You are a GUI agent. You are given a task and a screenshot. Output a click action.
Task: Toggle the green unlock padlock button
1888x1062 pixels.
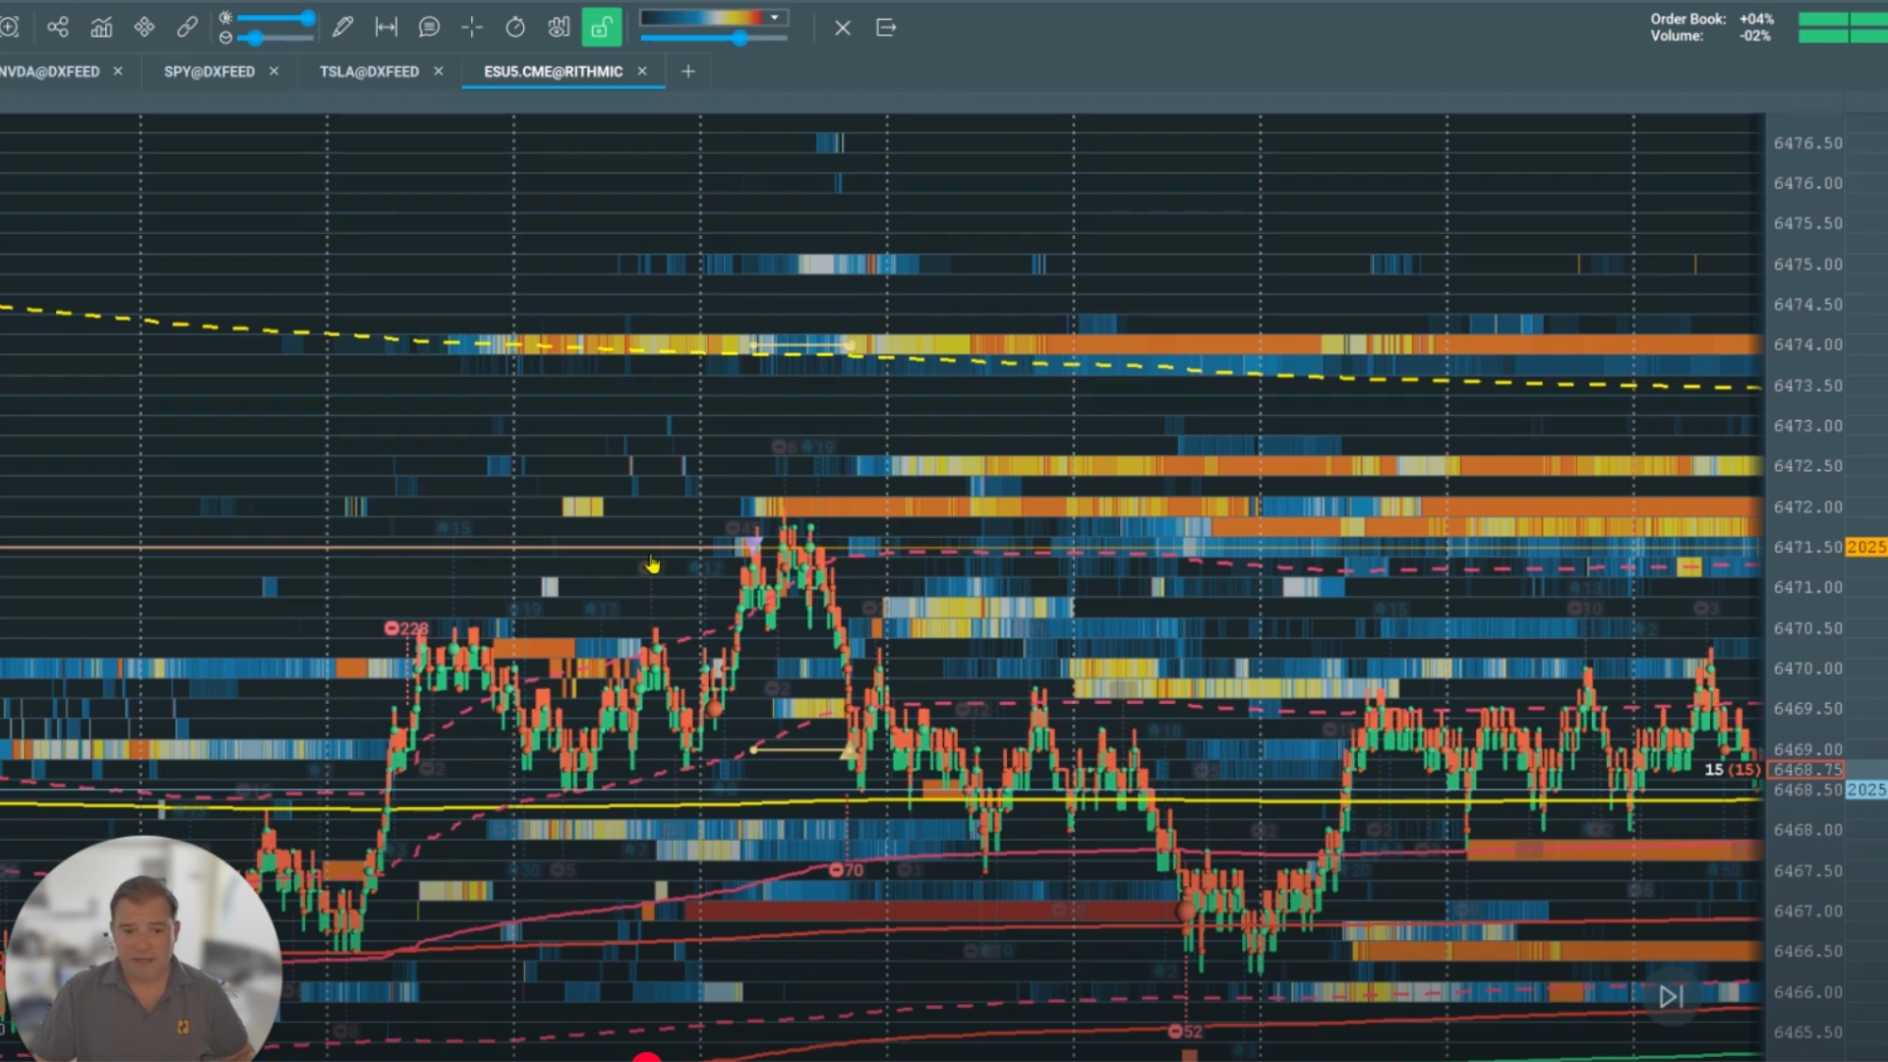coord(601,28)
